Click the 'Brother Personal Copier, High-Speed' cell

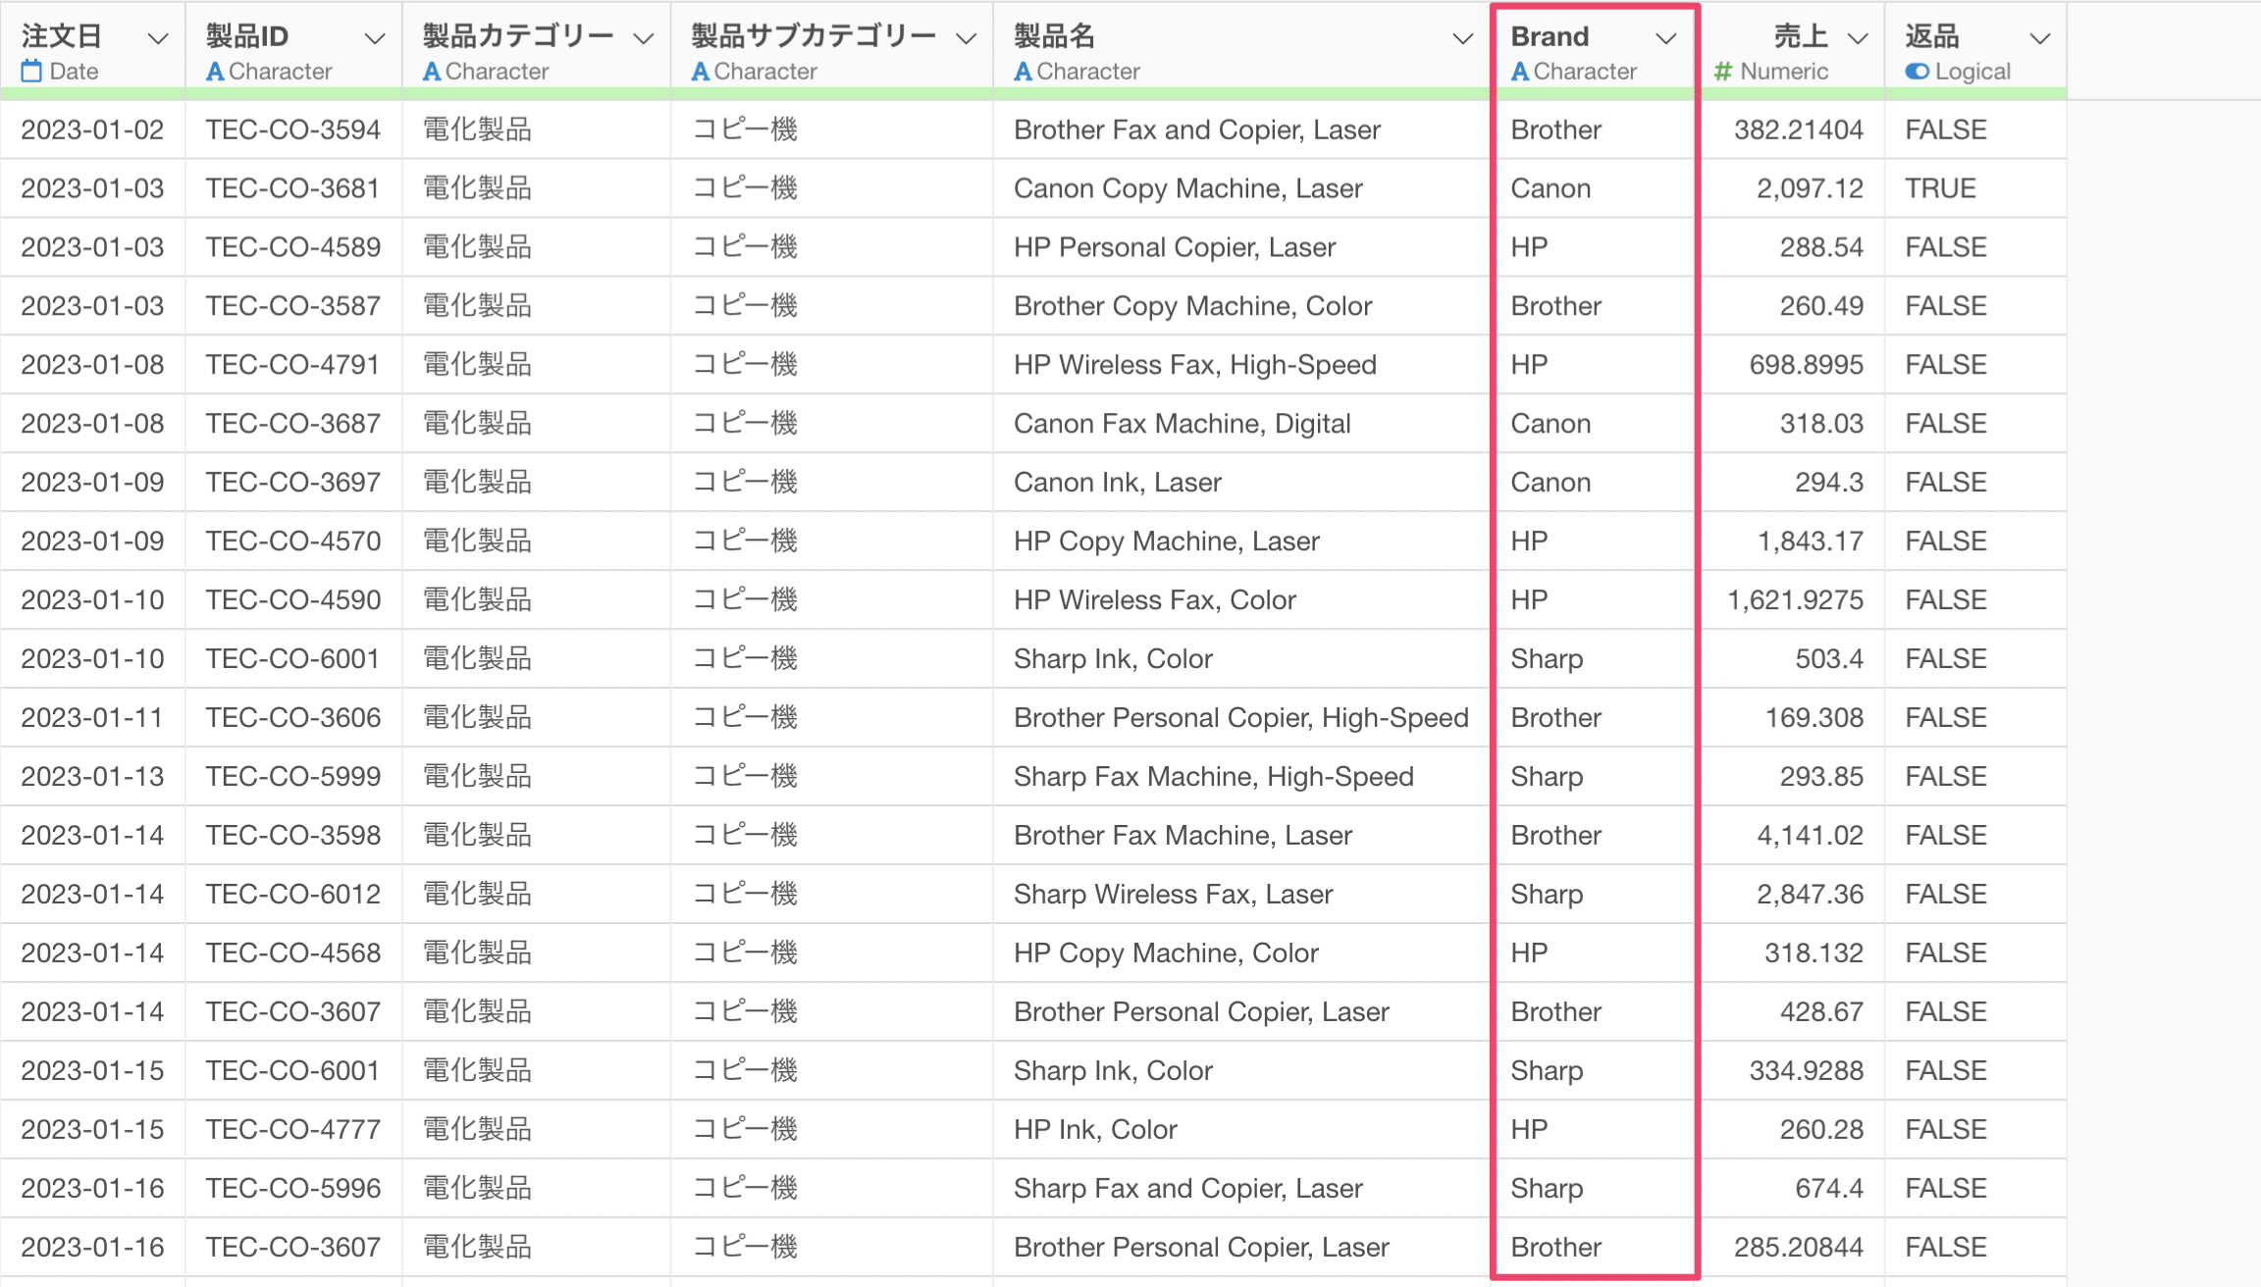click(1241, 718)
